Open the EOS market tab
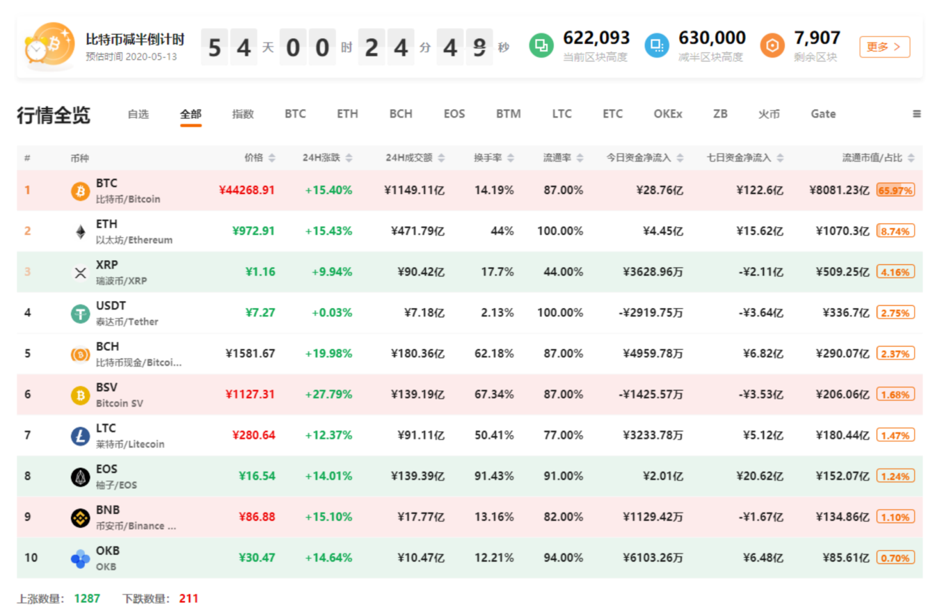 click(x=454, y=114)
